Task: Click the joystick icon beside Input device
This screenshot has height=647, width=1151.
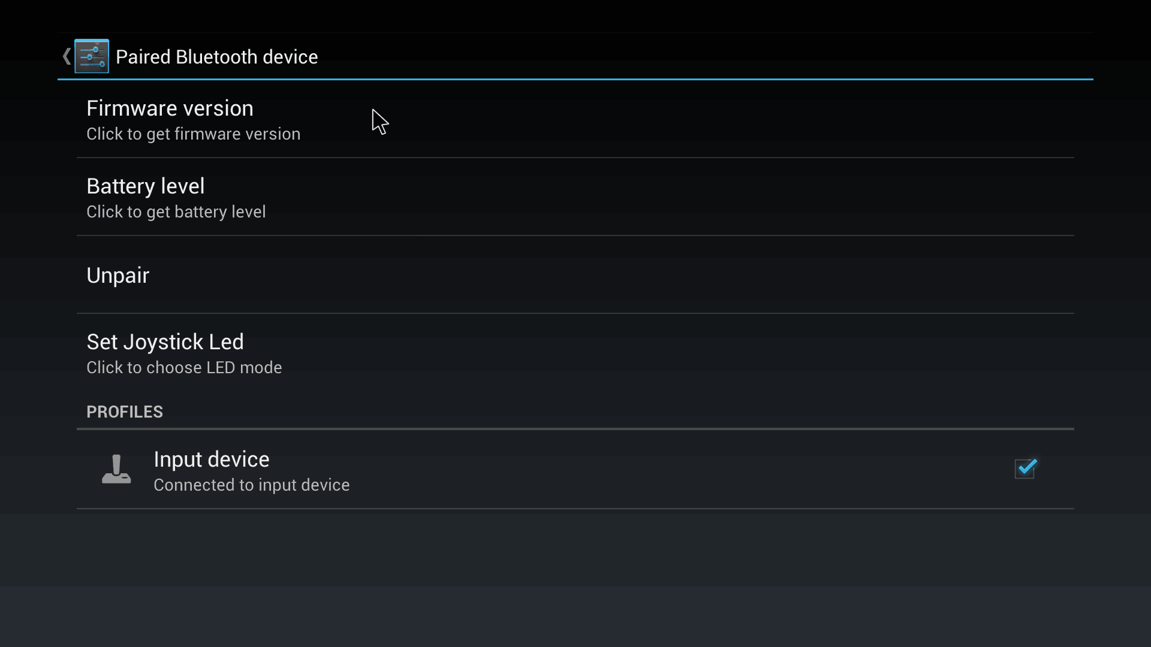Action: coord(116,469)
